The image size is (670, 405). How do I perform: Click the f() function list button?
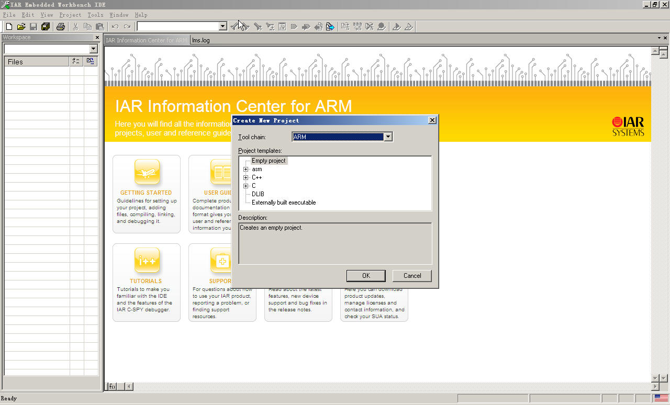click(111, 387)
